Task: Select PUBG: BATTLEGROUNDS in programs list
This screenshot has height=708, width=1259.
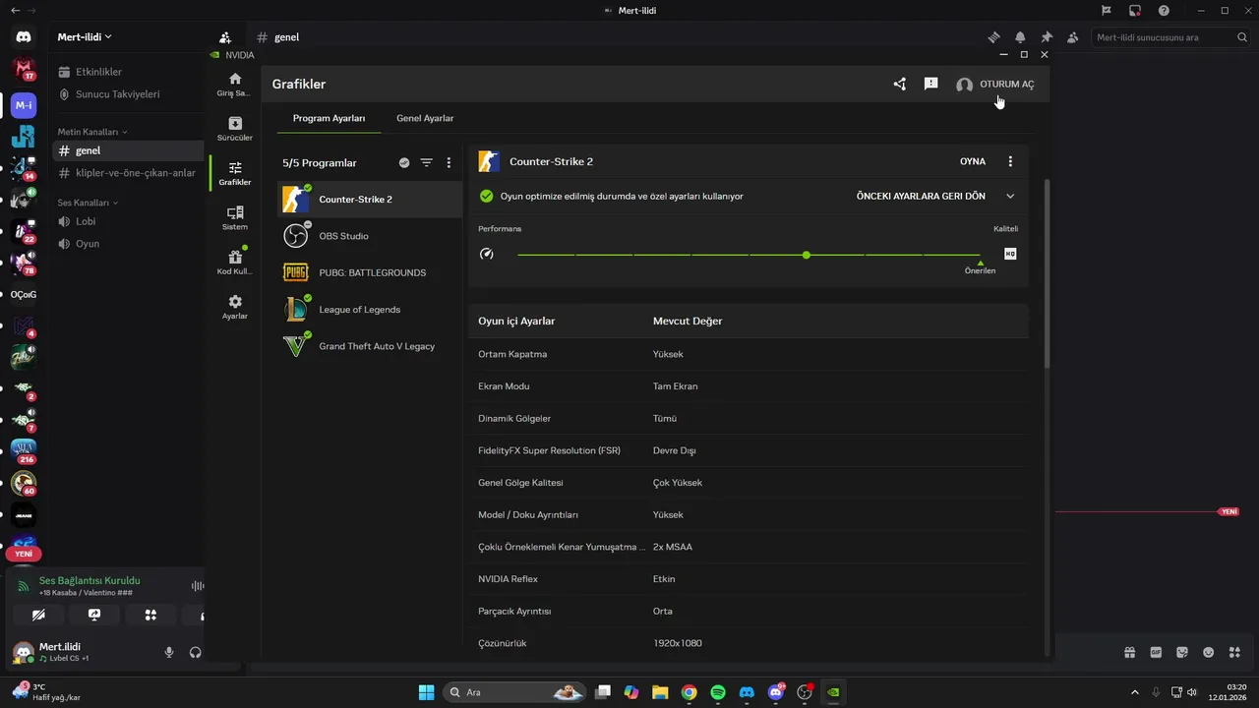Action: [370, 272]
